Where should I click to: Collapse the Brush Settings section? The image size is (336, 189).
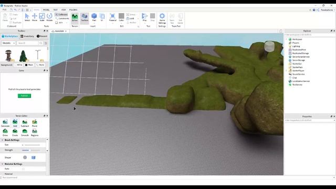coord(2,140)
